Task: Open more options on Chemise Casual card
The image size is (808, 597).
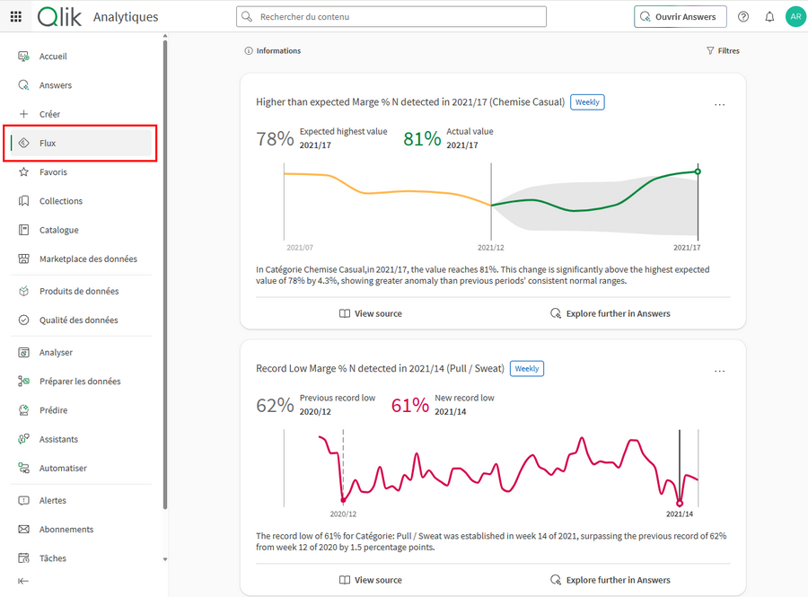Action: click(x=719, y=104)
